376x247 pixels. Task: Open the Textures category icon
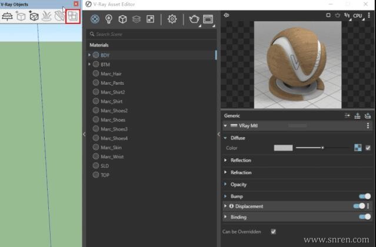(151, 19)
